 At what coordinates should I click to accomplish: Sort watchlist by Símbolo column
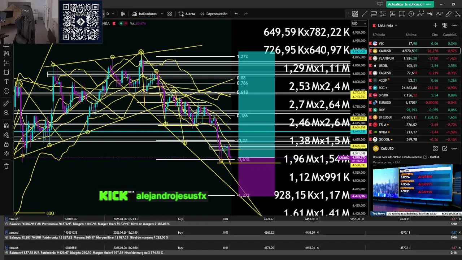pos(379,35)
